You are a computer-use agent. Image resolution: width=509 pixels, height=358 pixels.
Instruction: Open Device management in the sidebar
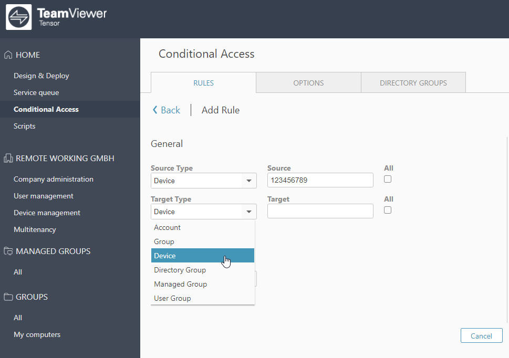47,213
